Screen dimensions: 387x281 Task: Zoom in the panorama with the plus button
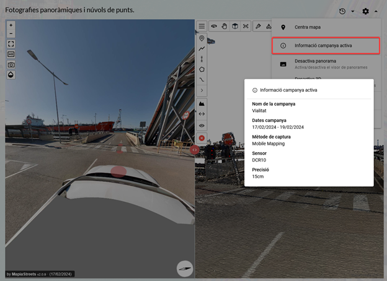click(x=11, y=25)
